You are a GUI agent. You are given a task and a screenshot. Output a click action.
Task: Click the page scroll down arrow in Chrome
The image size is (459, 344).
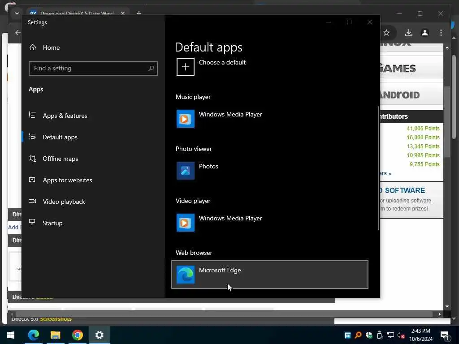pyautogui.click(x=447, y=306)
